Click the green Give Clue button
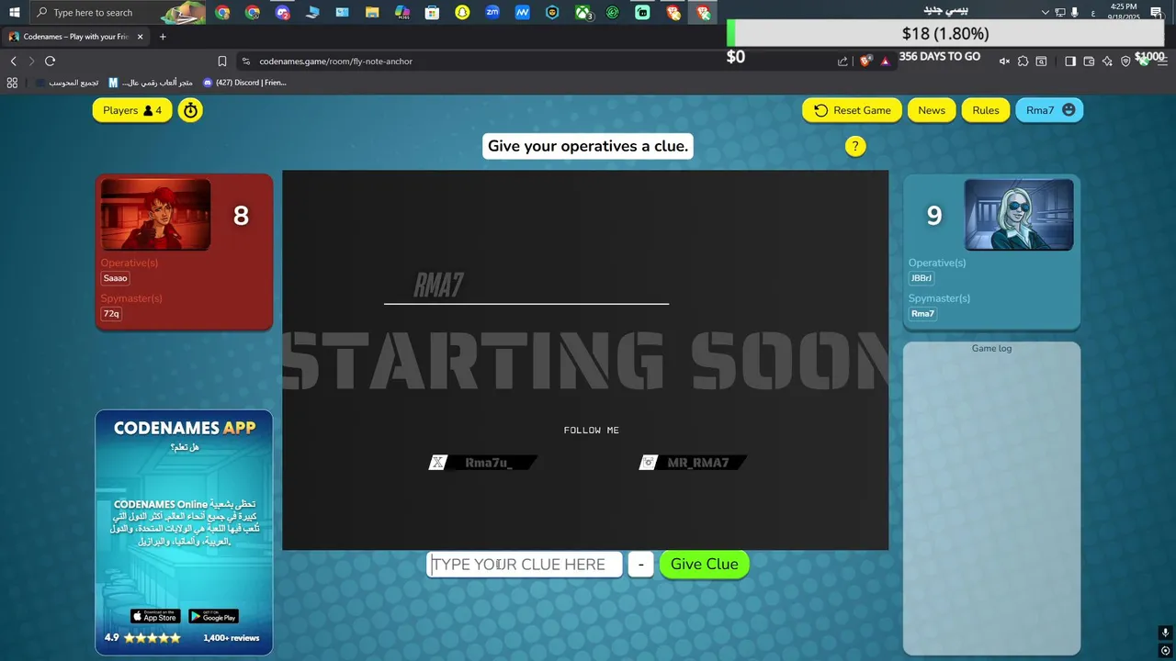The width and height of the screenshot is (1176, 661). [705, 564]
